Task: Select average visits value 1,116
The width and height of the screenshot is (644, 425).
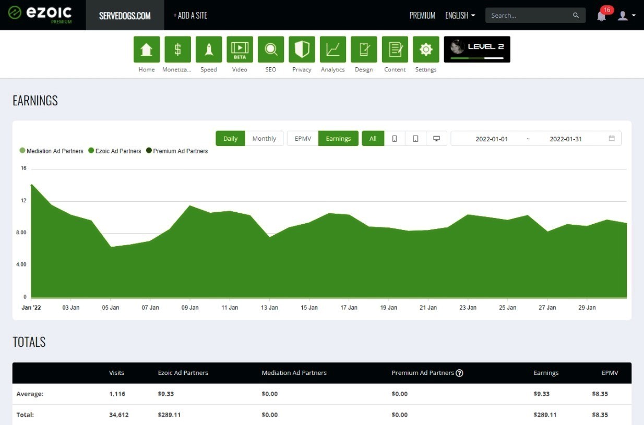Action: (117, 394)
